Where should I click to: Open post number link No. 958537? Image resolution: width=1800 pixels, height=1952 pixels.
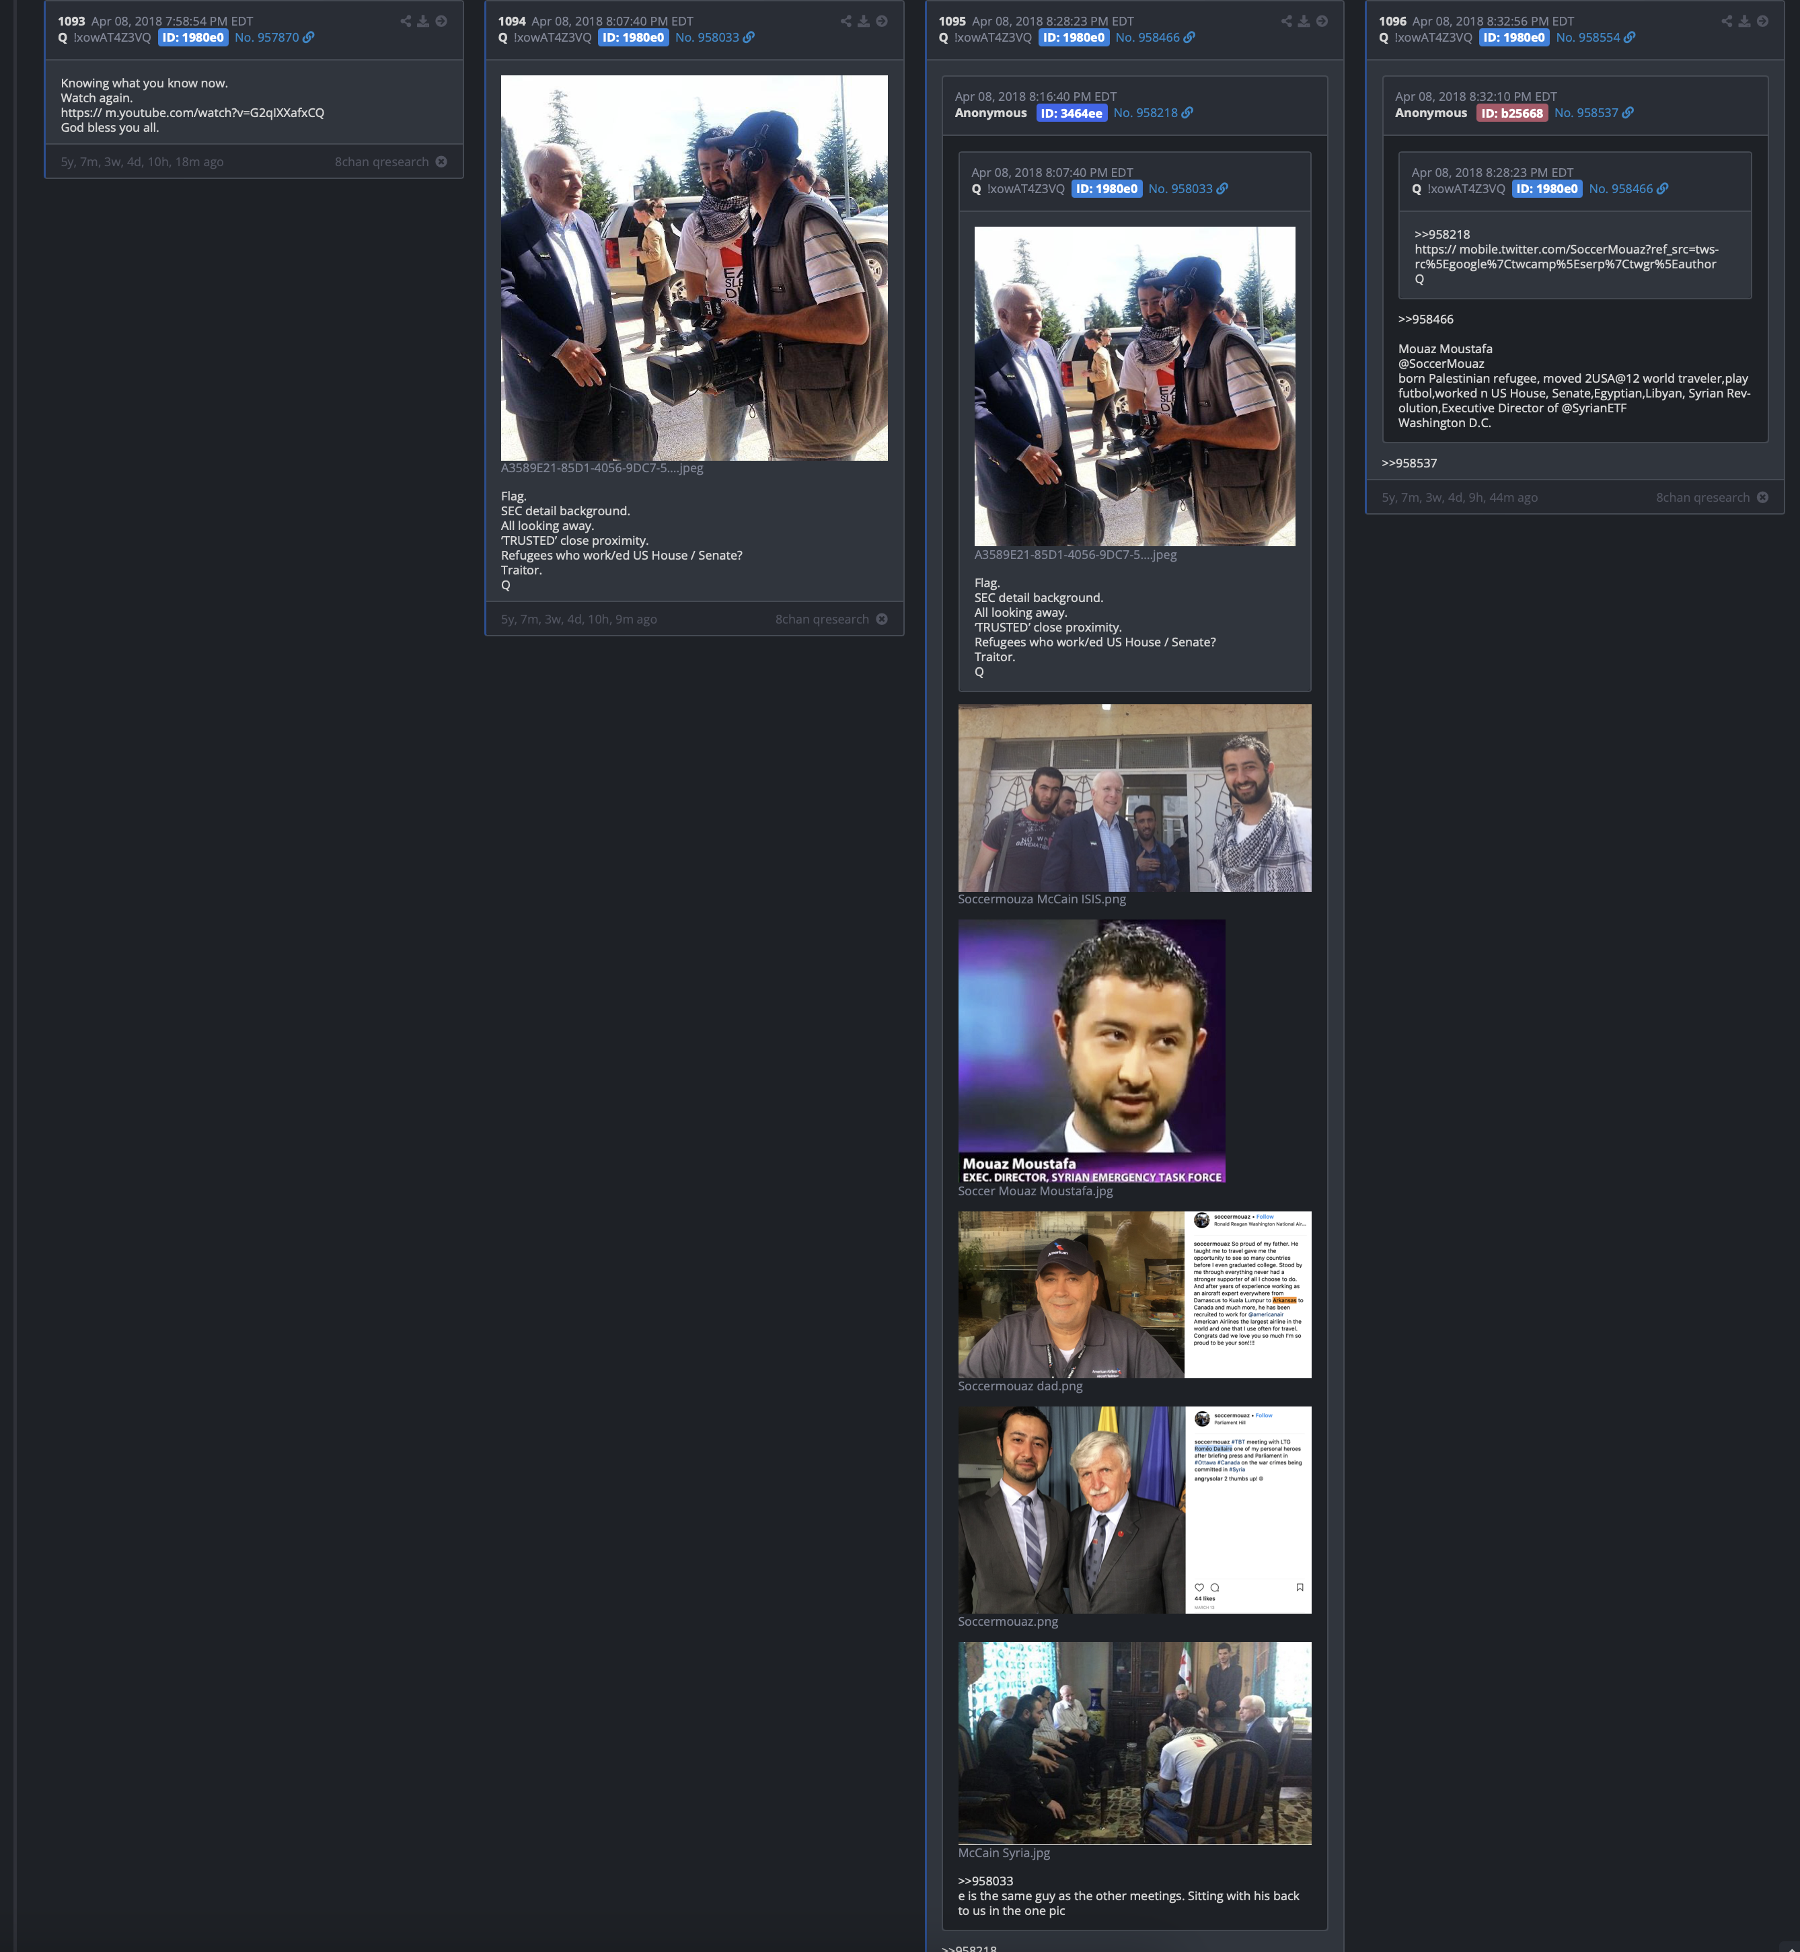pos(1585,113)
